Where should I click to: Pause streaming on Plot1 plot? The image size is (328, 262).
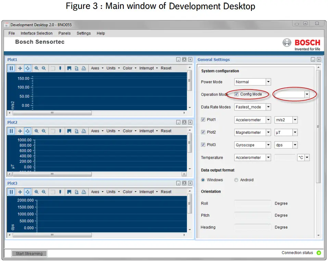(x=11, y=68)
